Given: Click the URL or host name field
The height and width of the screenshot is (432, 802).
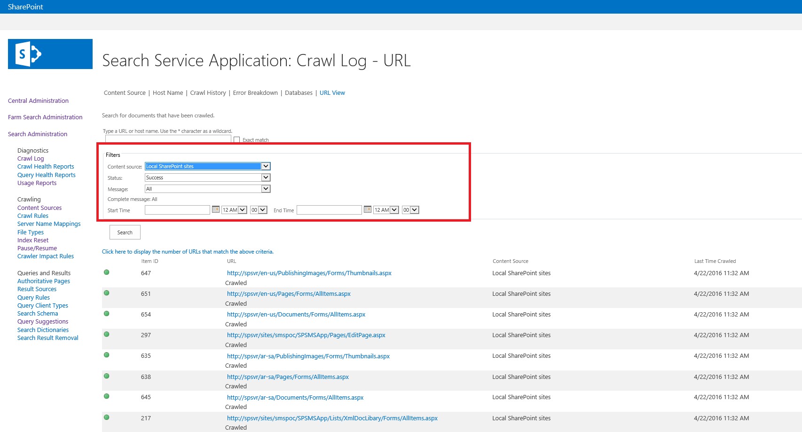Looking at the screenshot, I should click(x=168, y=139).
